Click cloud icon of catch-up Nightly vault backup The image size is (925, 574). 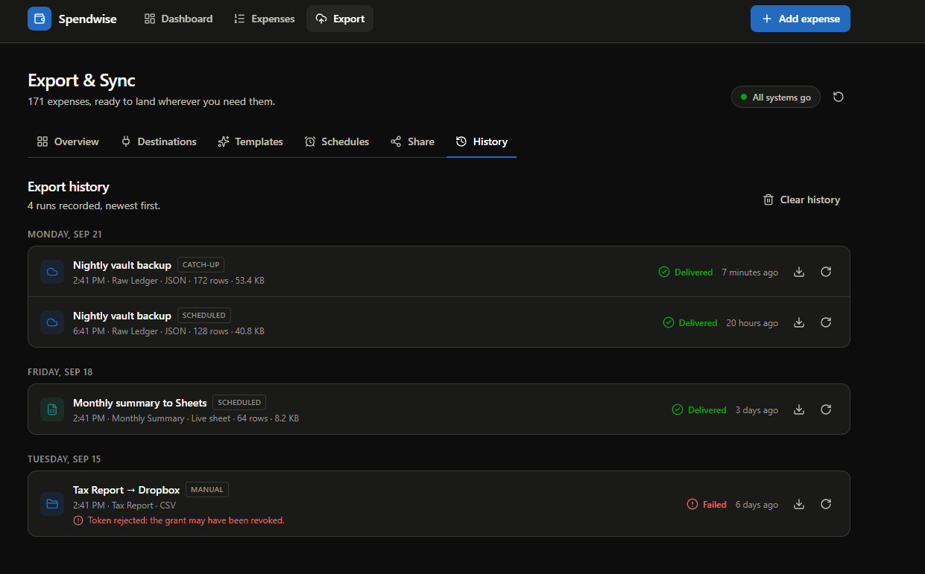point(52,272)
